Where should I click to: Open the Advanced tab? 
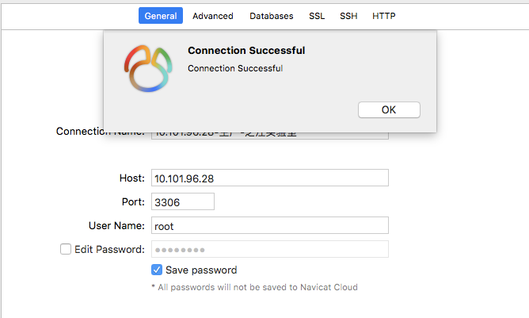[x=213, y=16]
